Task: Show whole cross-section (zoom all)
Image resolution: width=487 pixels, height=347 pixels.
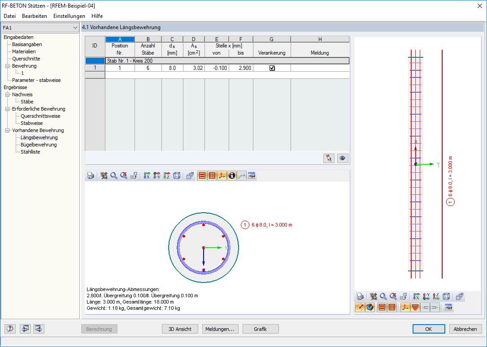Action: click(x=124, y=176)
